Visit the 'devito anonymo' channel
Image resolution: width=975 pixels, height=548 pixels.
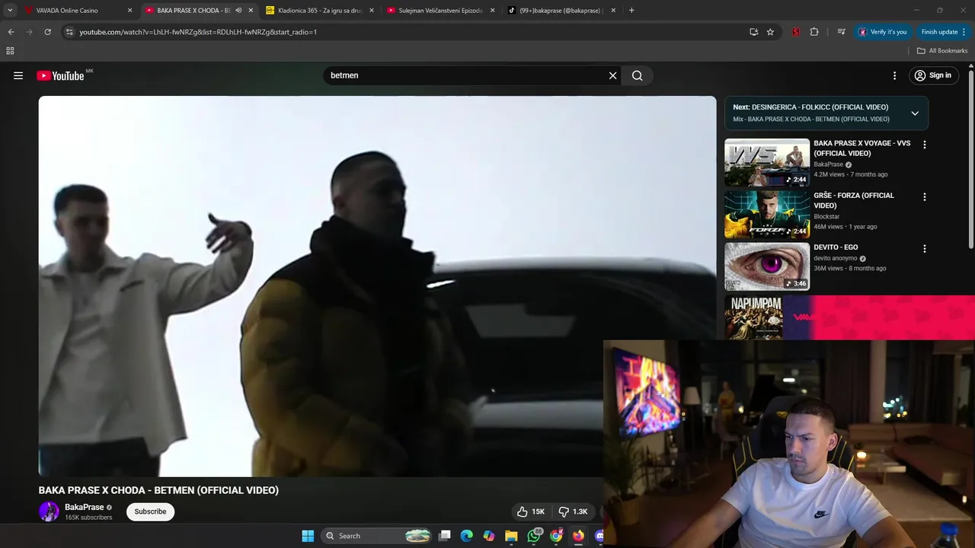836,258
